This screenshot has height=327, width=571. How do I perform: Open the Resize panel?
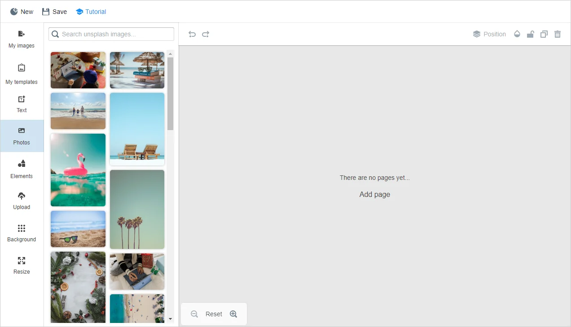(22, 265)
